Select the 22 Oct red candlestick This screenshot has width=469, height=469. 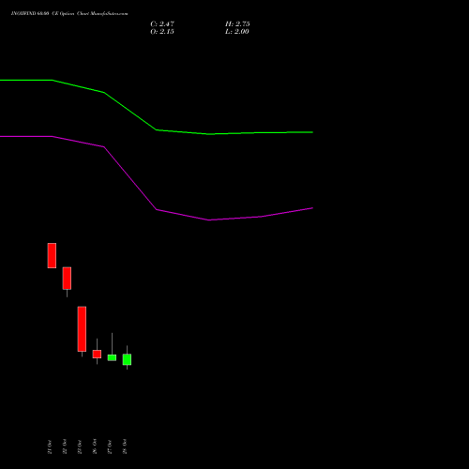pos(67,279)
